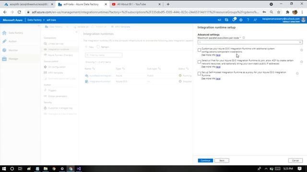
Task: Open Azure portal settings gear icon
Action: [x=241, y=20]
